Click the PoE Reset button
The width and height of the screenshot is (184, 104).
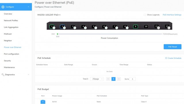172,47
